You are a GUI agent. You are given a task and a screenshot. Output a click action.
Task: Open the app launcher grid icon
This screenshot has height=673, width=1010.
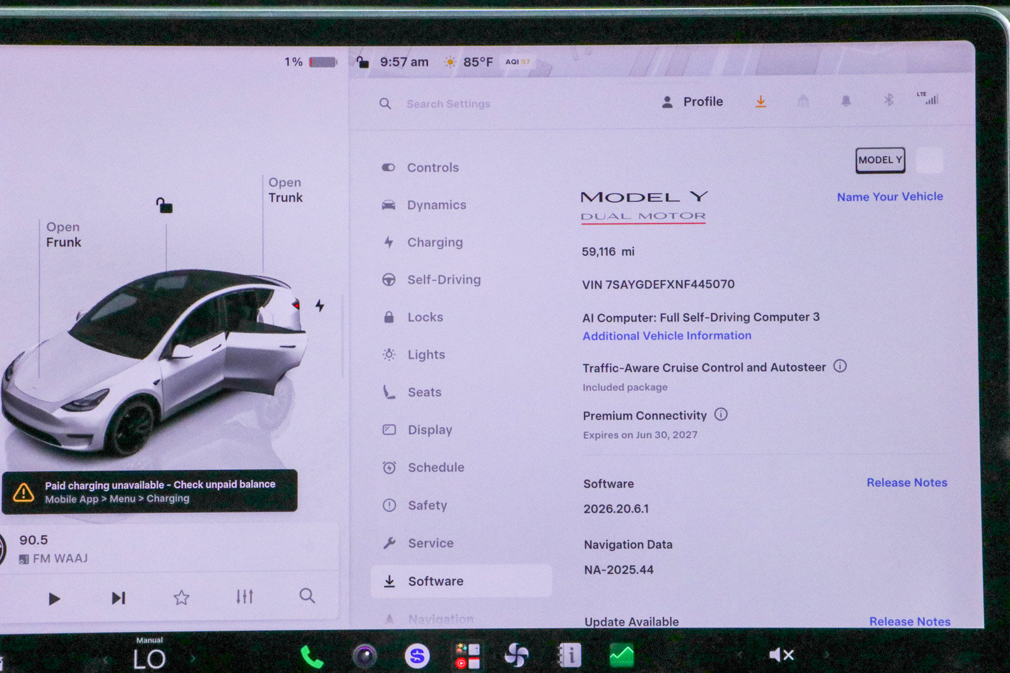[x=467, y=656]
